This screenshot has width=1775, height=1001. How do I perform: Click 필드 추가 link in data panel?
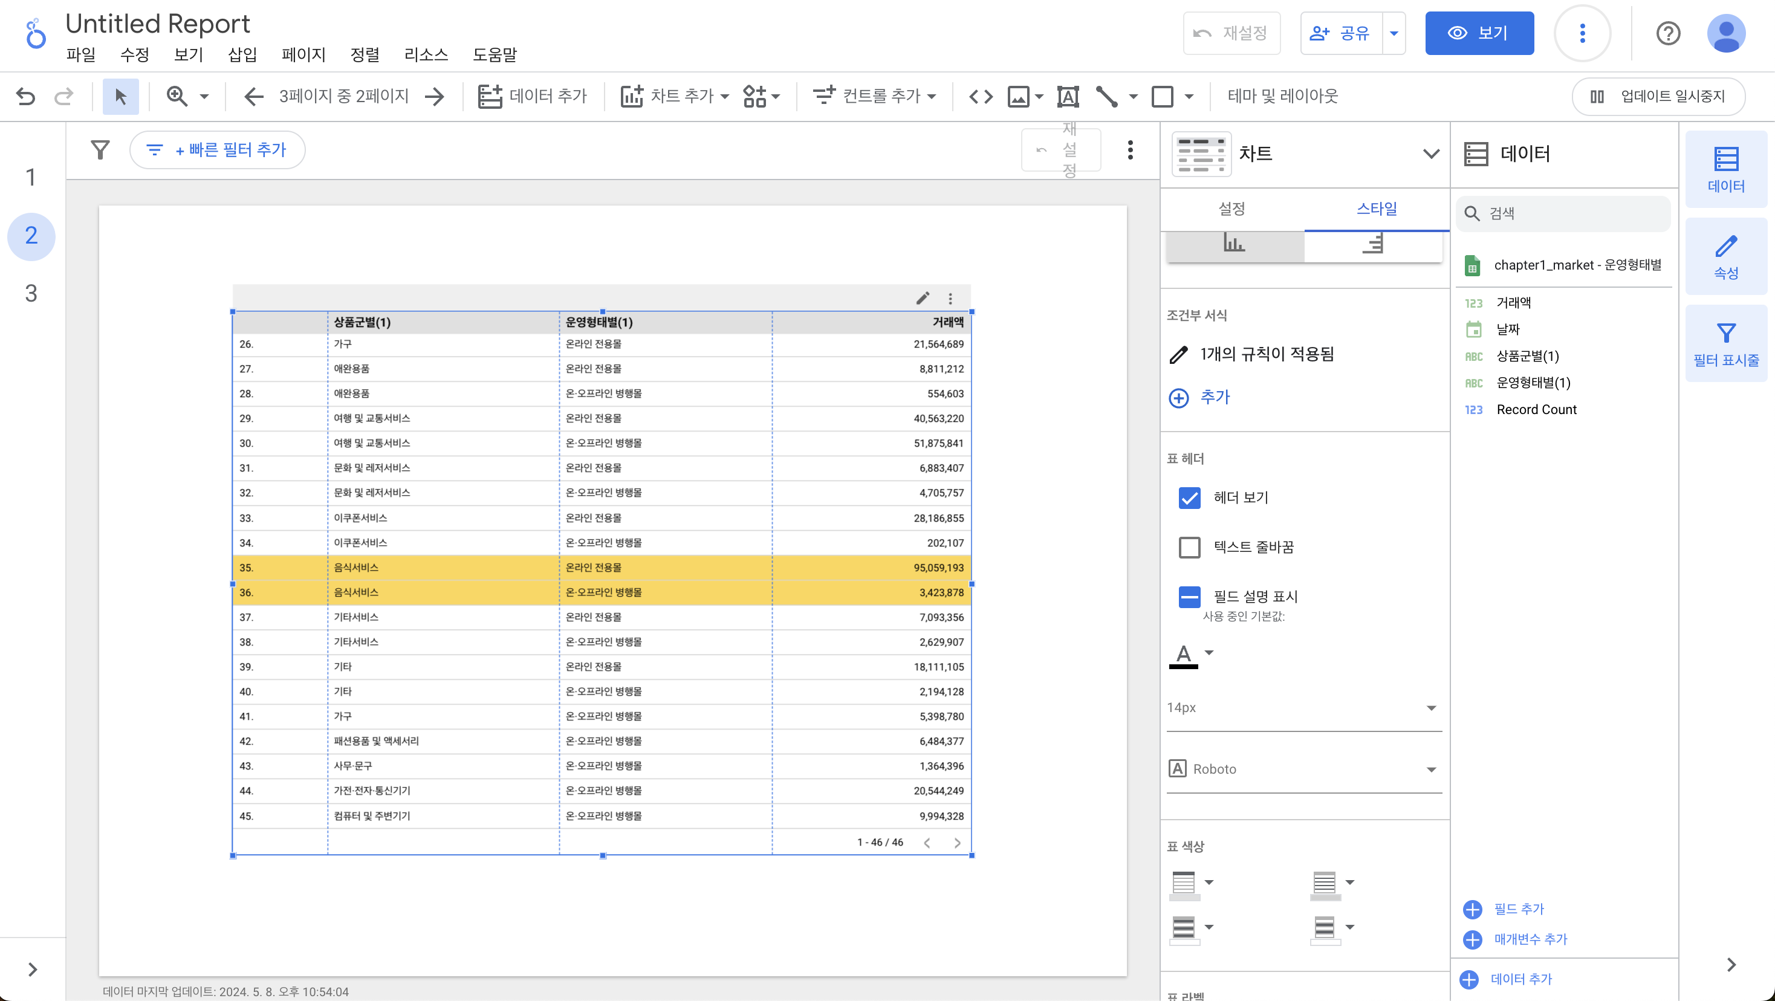[1518, 909]
